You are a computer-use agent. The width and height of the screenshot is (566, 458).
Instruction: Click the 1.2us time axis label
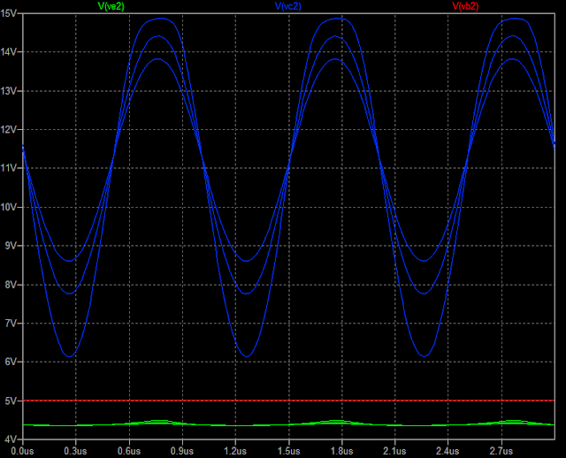click(235, 451)
